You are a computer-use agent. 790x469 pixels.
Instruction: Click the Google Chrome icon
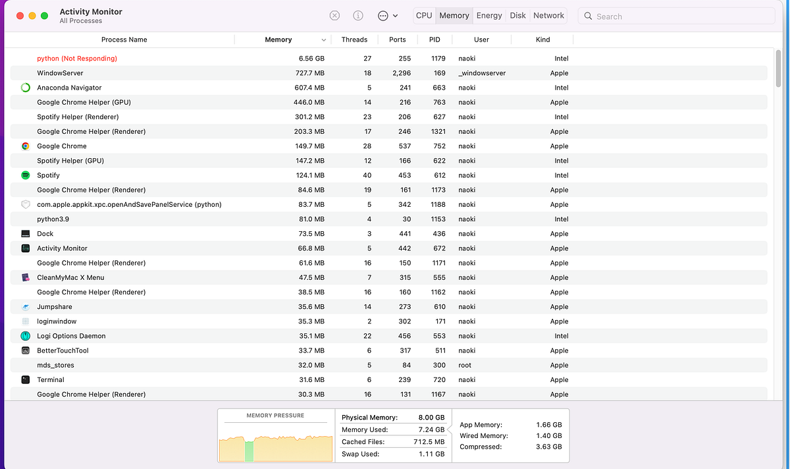(26, 146)
